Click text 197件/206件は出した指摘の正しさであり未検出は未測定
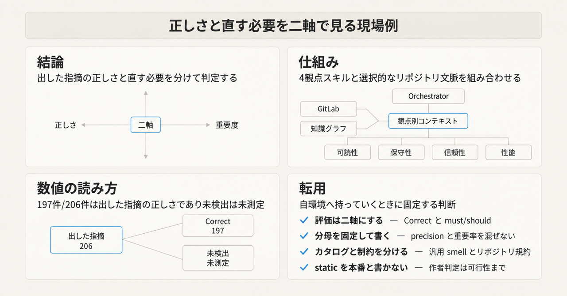567x296 pixels. point(151,205)
